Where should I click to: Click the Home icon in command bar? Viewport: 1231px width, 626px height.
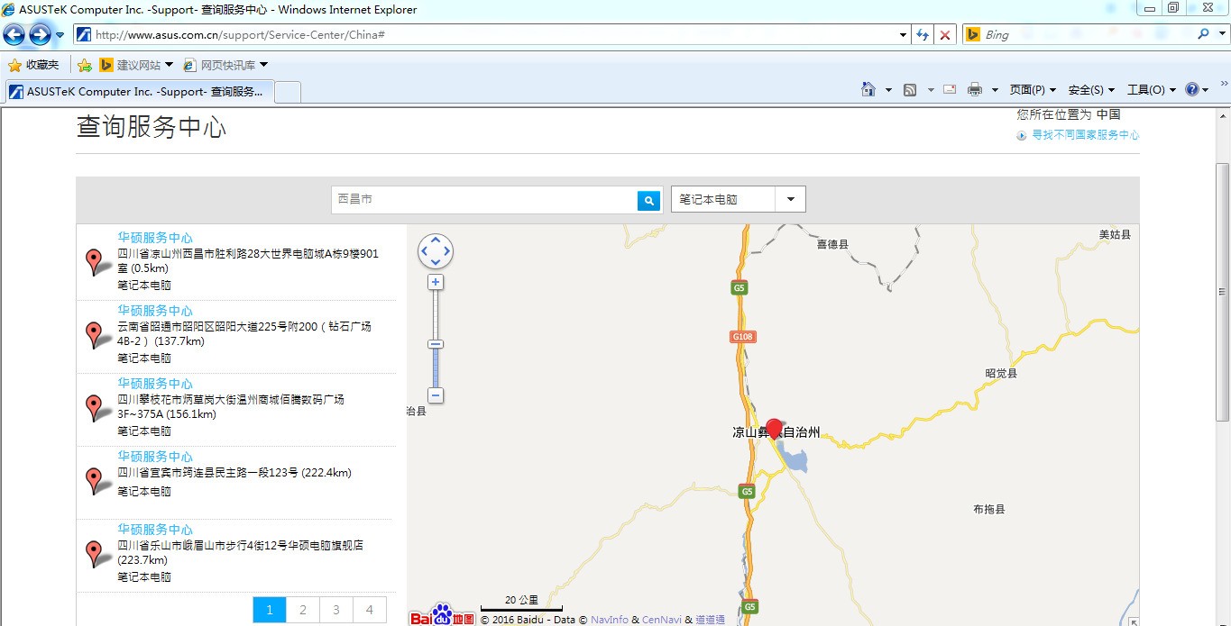[x=868, y=89]
